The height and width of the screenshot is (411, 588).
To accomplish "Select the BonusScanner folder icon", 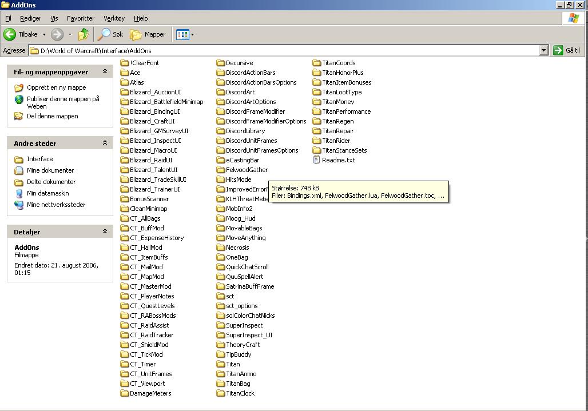I will click(x=125, y=199).
